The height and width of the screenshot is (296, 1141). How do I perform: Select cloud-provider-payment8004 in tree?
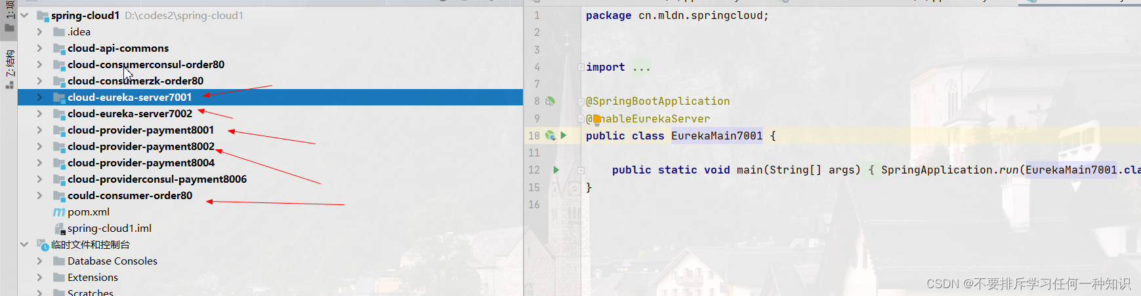141,162
